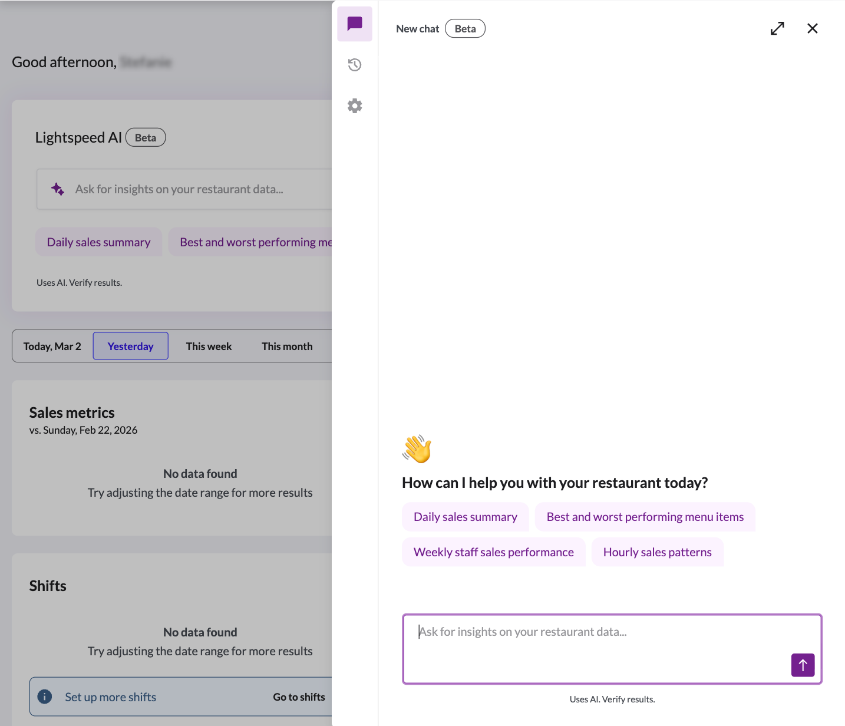Open the chat history icon

click(x=354, y=65)
